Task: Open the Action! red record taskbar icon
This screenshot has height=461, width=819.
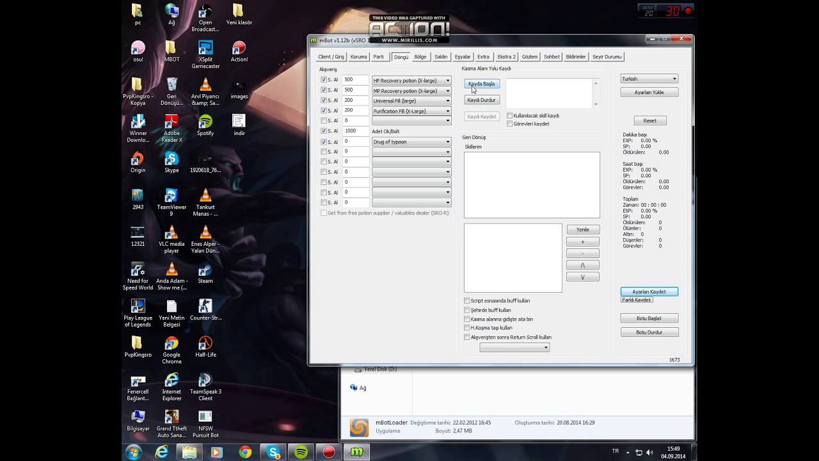Action: tap(329, 452)
